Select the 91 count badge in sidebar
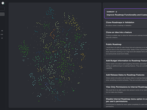 (x=2, y=38)
